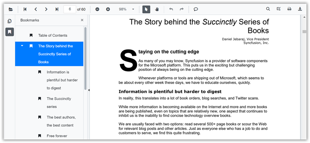
Task: Click the Bookmarks panel title
Action: [x=30, y=20]
